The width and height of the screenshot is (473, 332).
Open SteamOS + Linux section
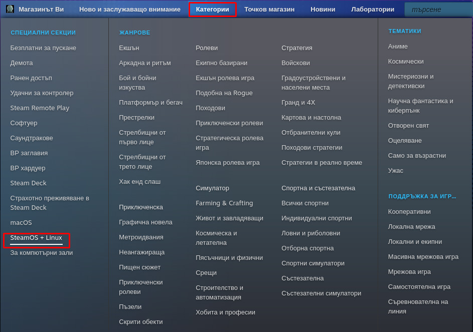click(36, 238)
